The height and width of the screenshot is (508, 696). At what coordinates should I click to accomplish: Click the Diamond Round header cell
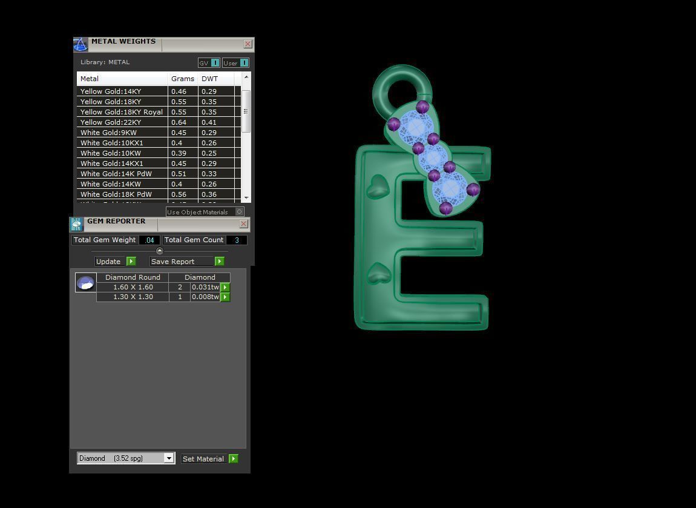133,277
